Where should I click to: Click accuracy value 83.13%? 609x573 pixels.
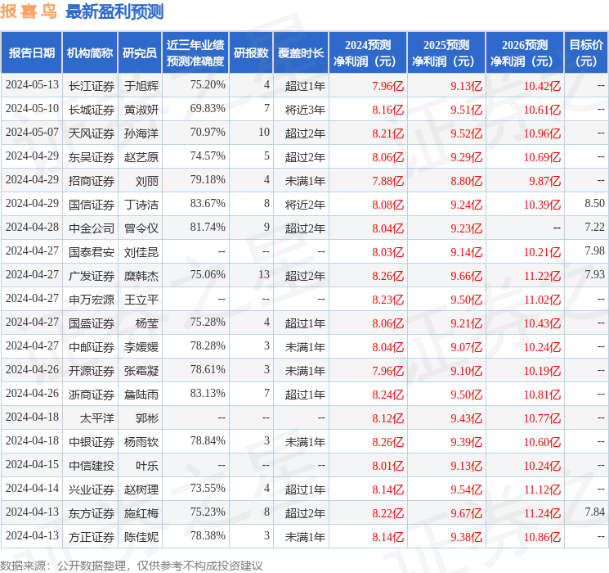[208, 393]
